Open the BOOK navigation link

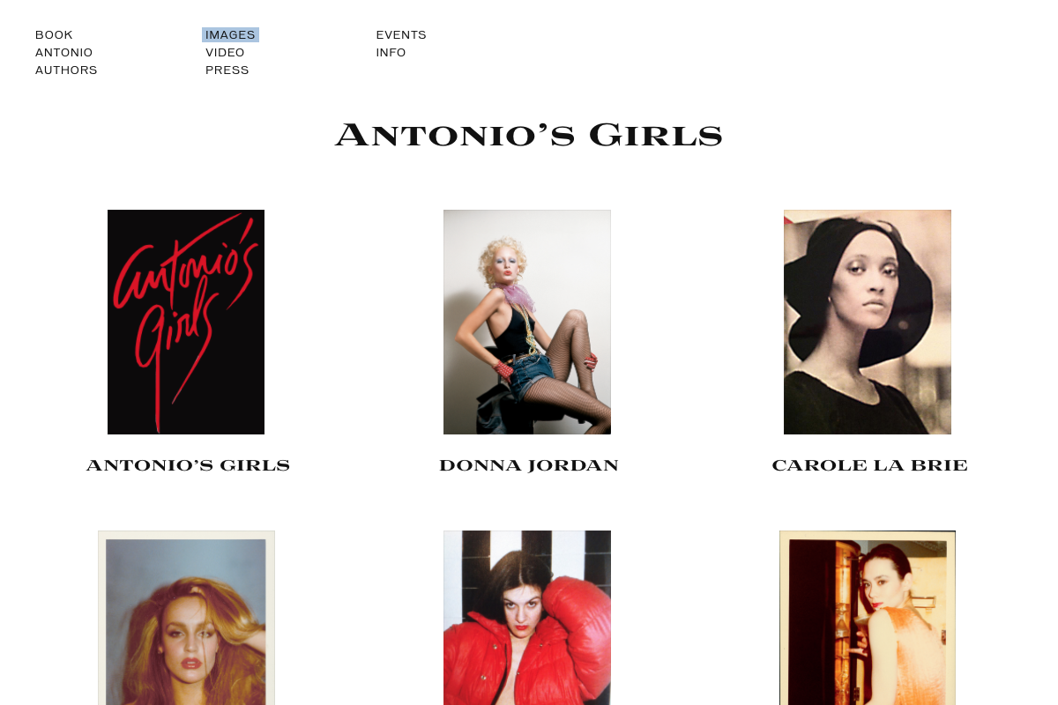pyautogui.click(x=54, y=35)
